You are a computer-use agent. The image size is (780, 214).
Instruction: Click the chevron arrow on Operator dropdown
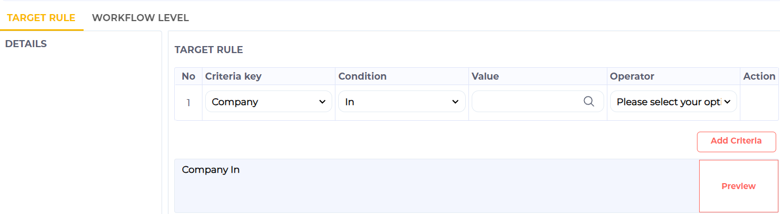[727, 102]
